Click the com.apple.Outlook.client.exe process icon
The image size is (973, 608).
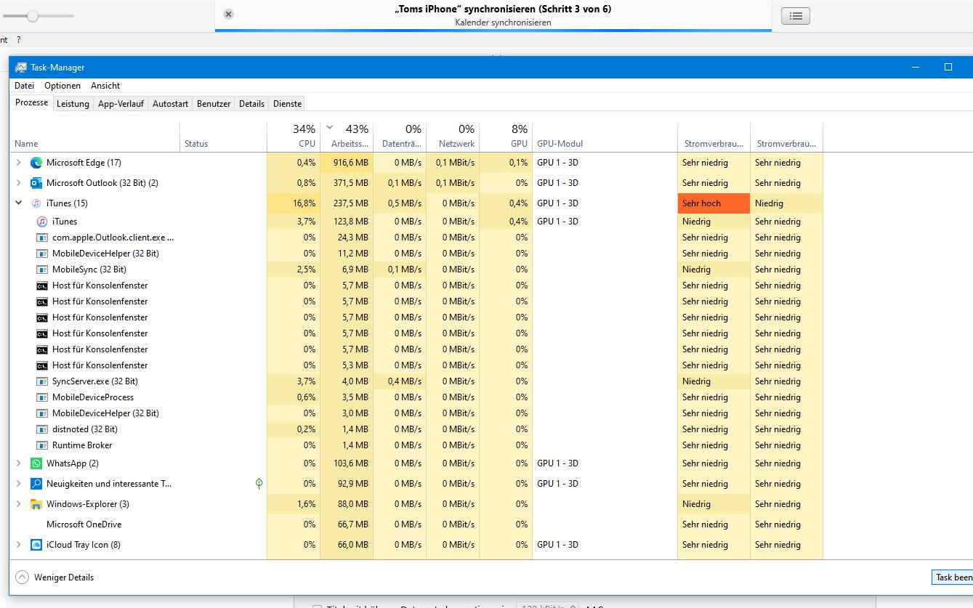[x=42, y=238]
